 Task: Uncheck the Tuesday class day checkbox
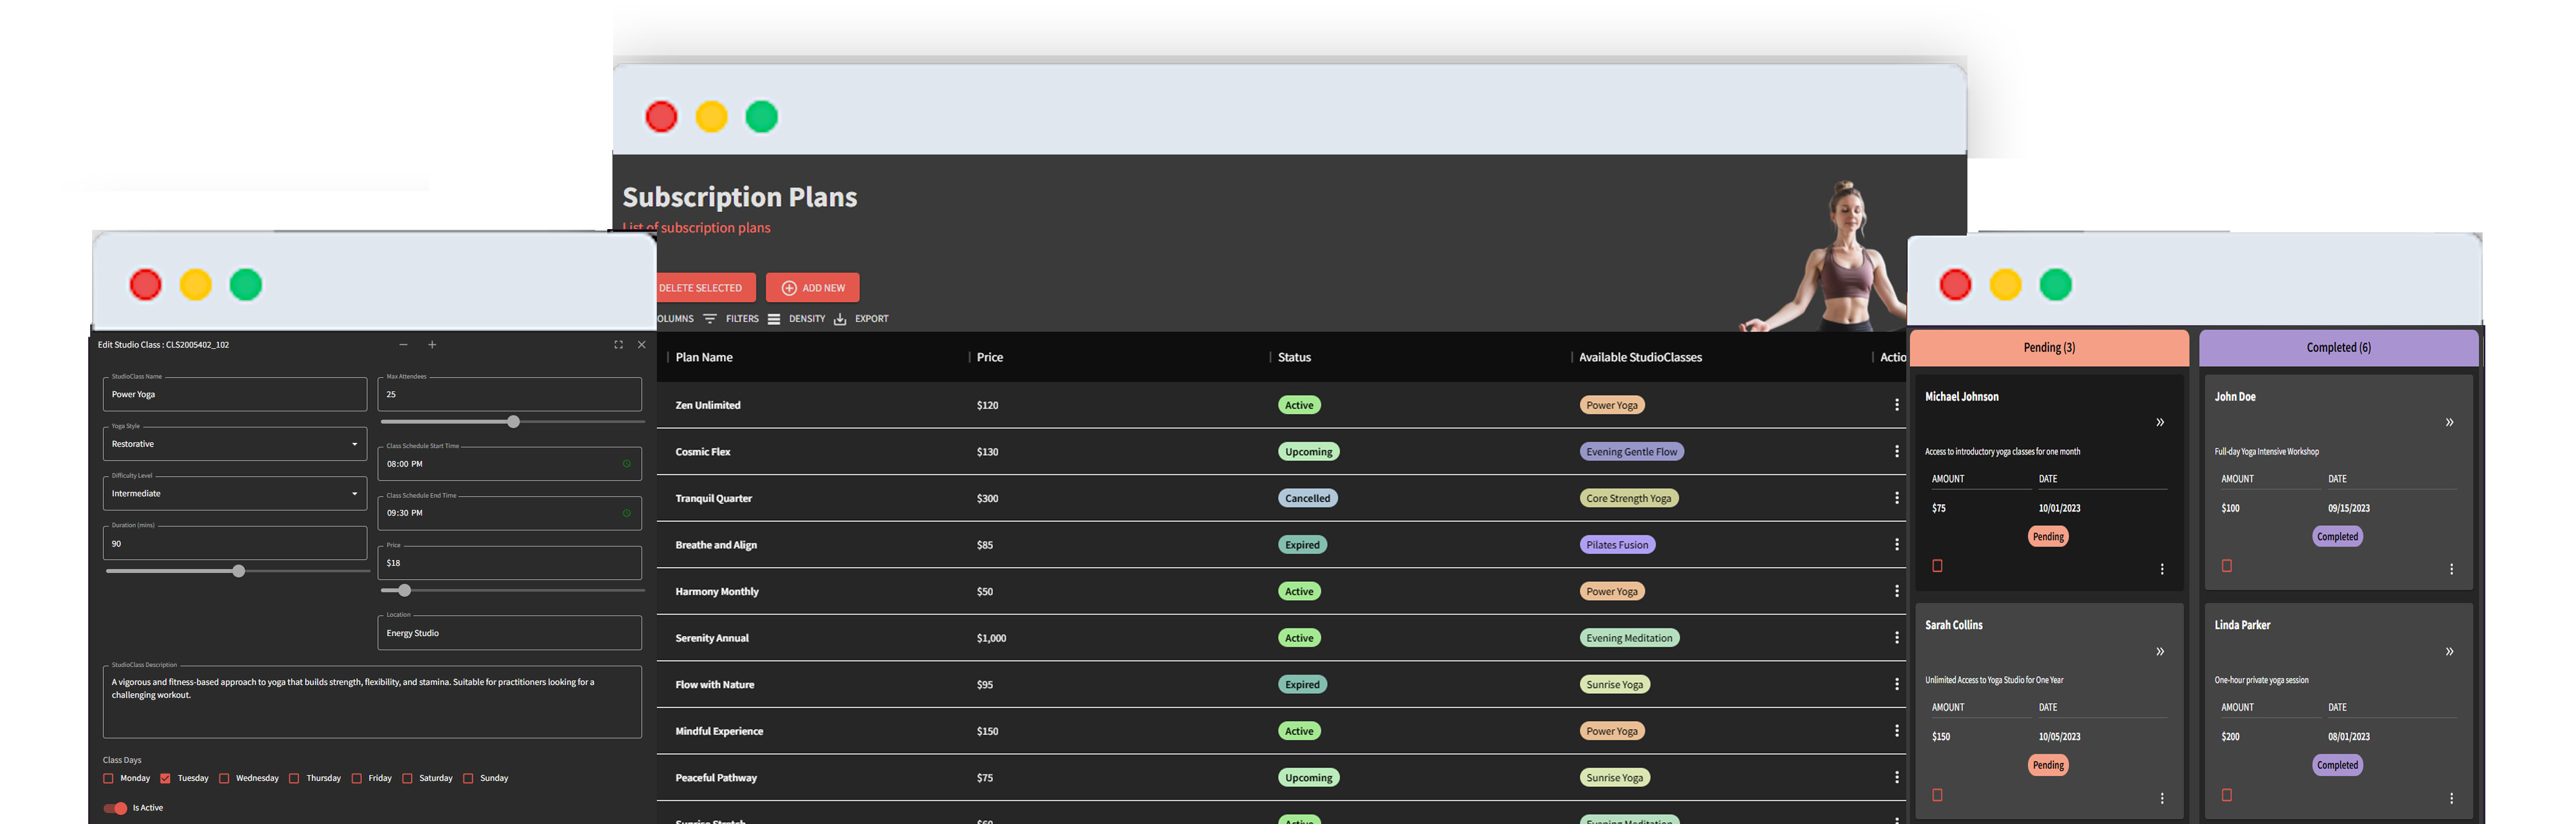pos(167,777)
